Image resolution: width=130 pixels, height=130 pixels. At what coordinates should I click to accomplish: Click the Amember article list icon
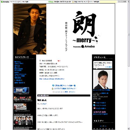tap(53, 85)
